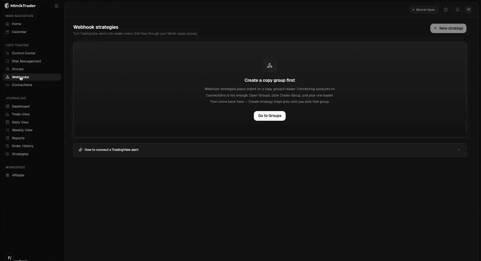
Task: Open the Home menu item
Action: pos(32,24)
